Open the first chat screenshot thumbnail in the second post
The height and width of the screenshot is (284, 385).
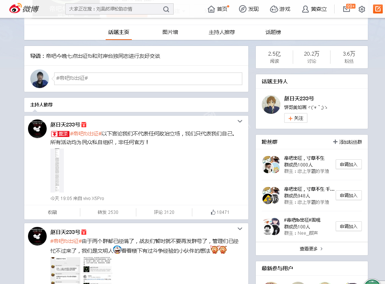click(65, 271)
